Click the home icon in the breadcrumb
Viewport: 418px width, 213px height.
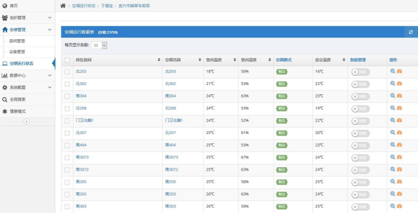click(63, 5)
